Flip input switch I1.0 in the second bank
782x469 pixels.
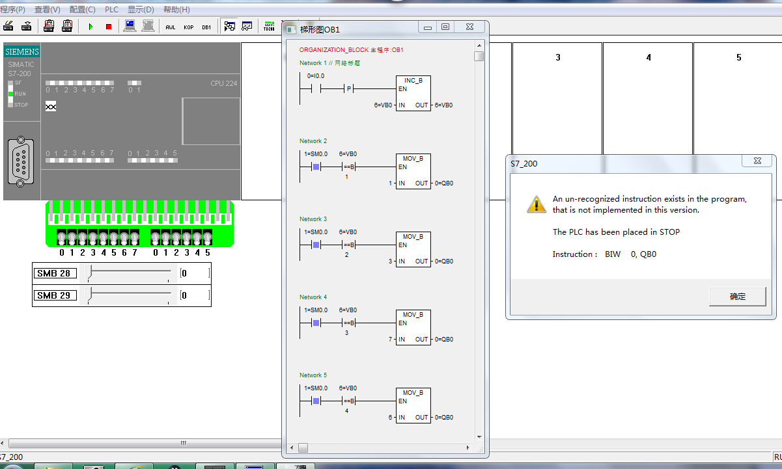(x=156, y=237)
